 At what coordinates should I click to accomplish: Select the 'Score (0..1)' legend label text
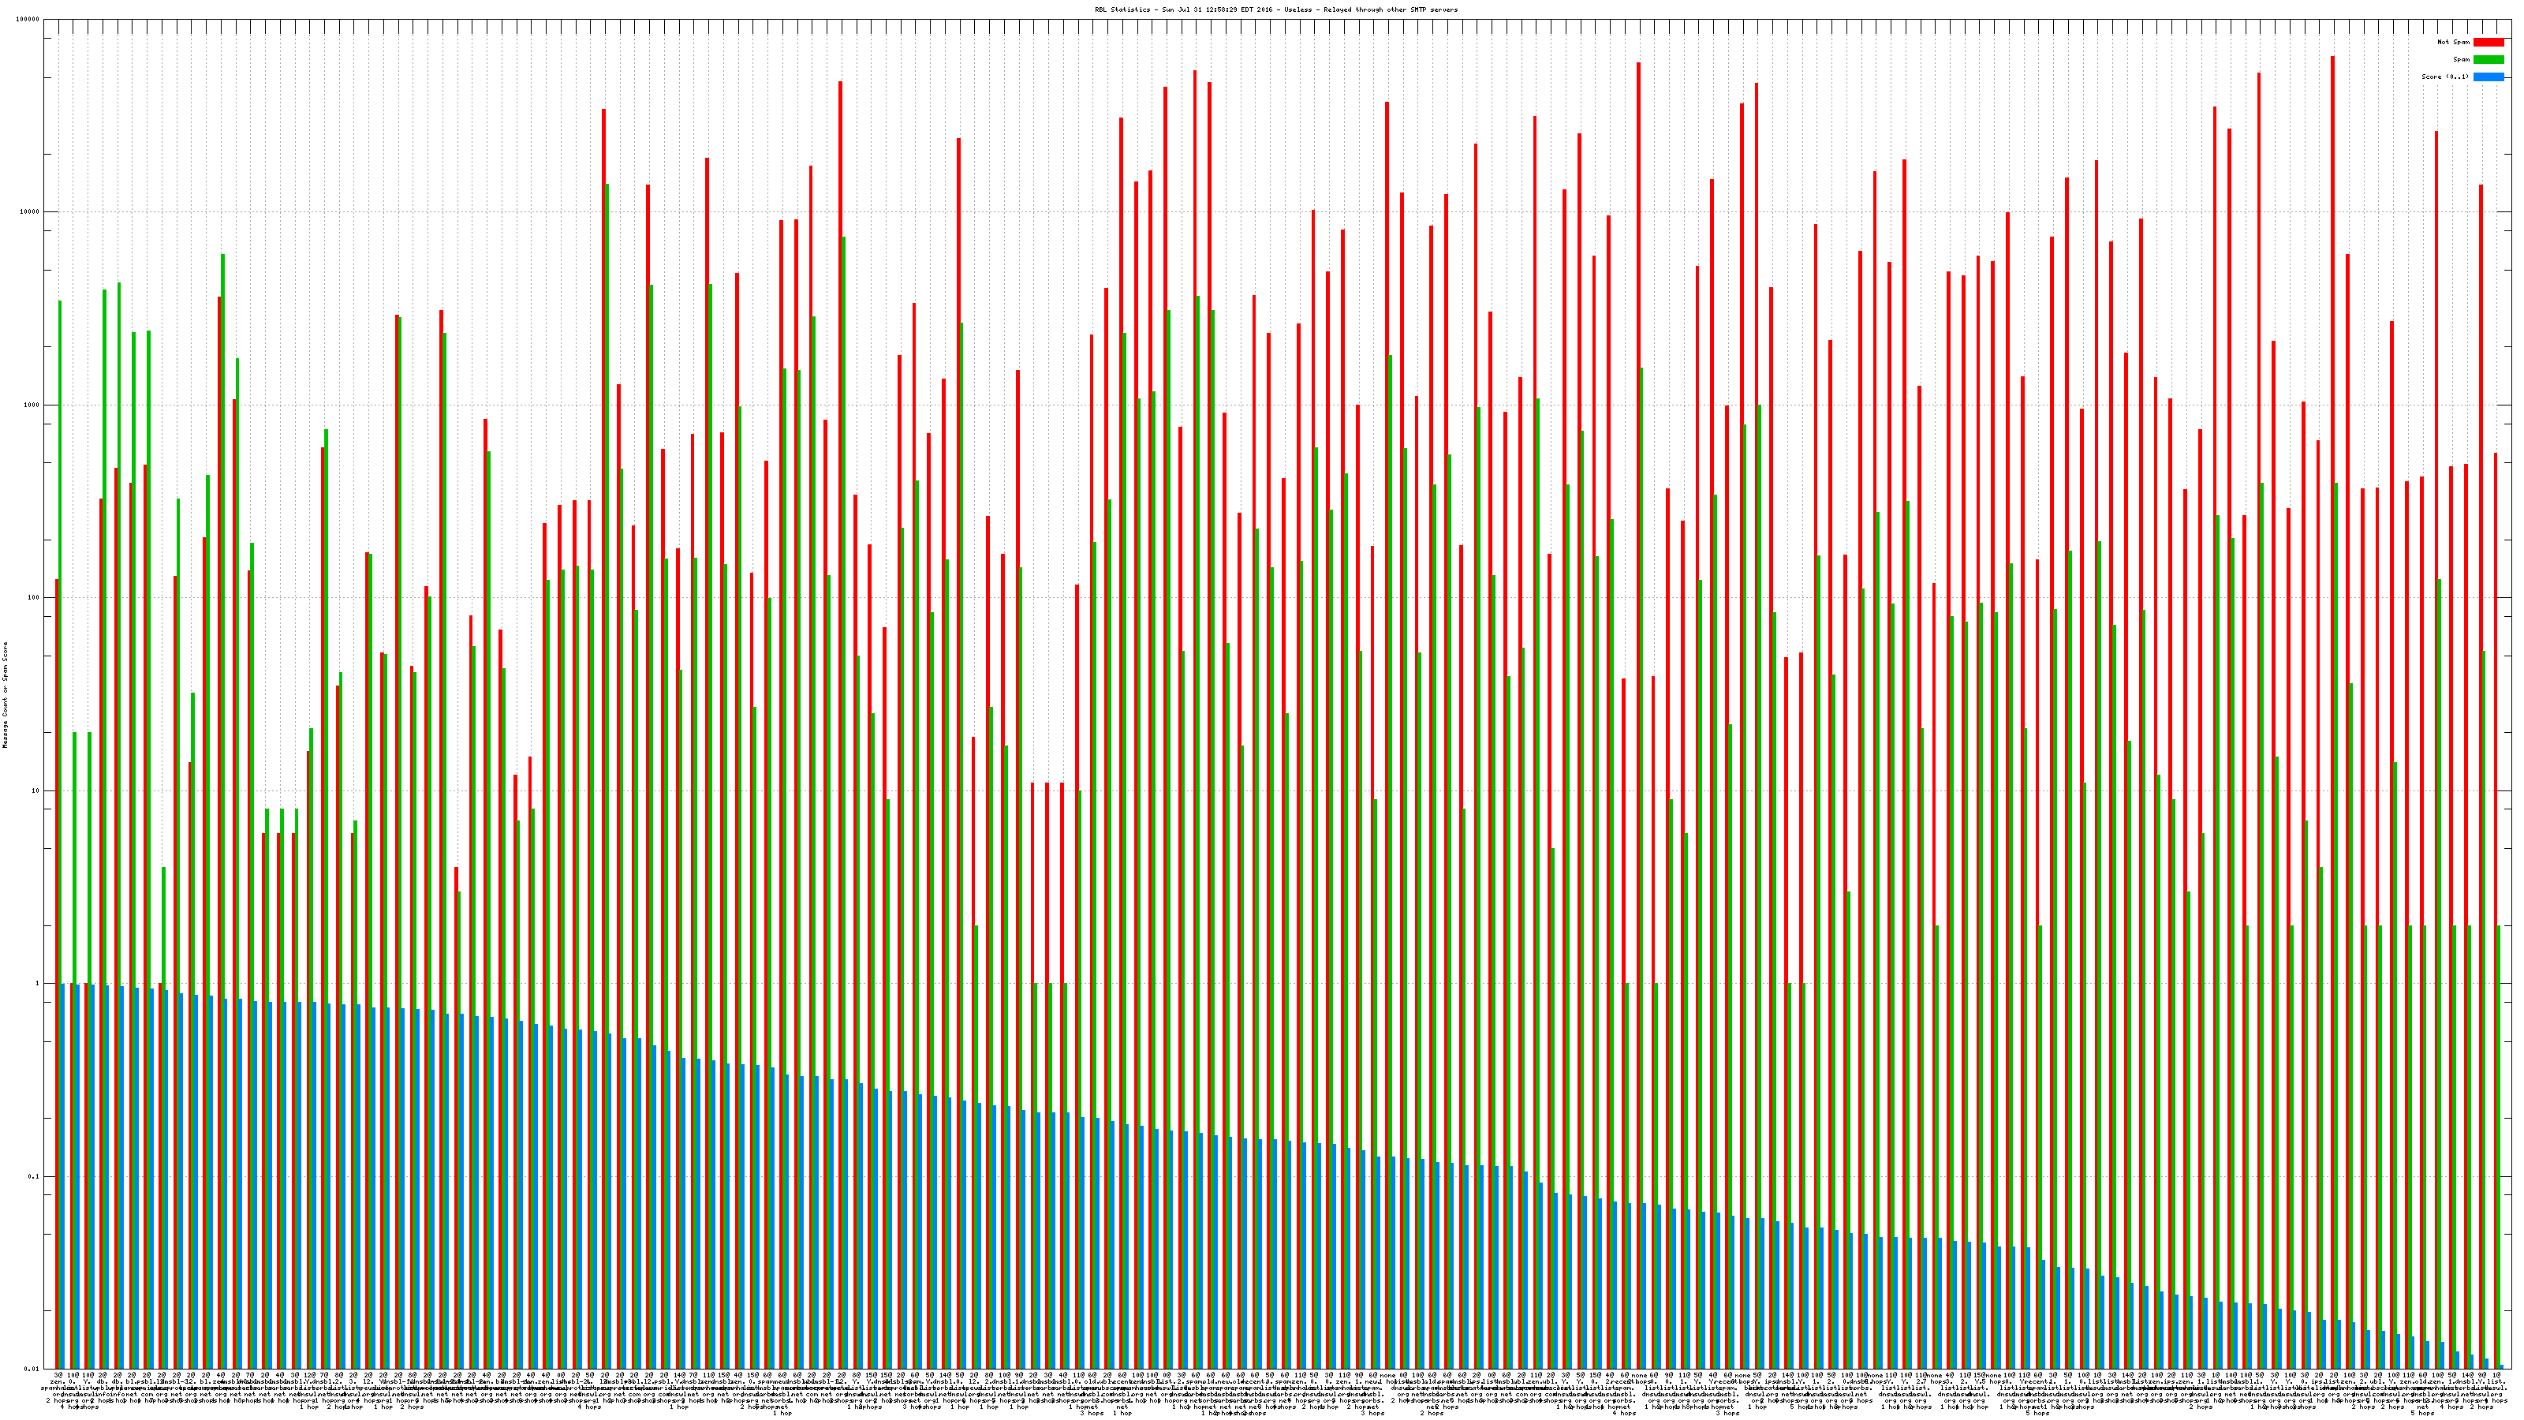(2444, 77)
